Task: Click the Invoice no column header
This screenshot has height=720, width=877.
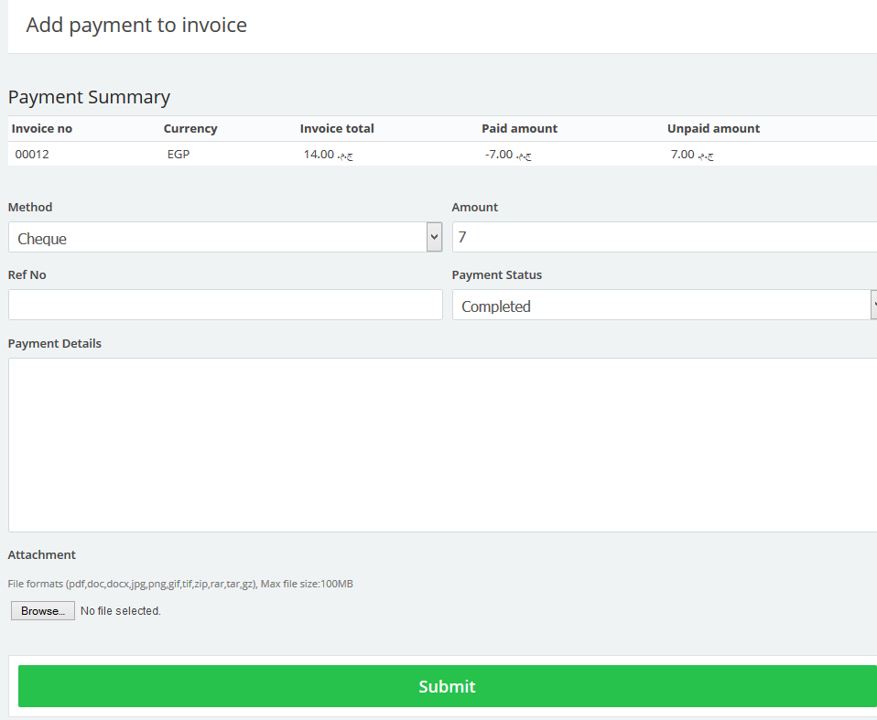Action: (x=42, y=129)
